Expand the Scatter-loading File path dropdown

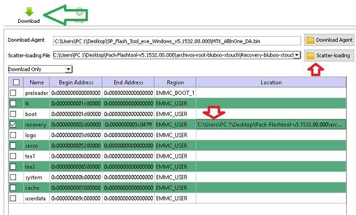(297, 55)
